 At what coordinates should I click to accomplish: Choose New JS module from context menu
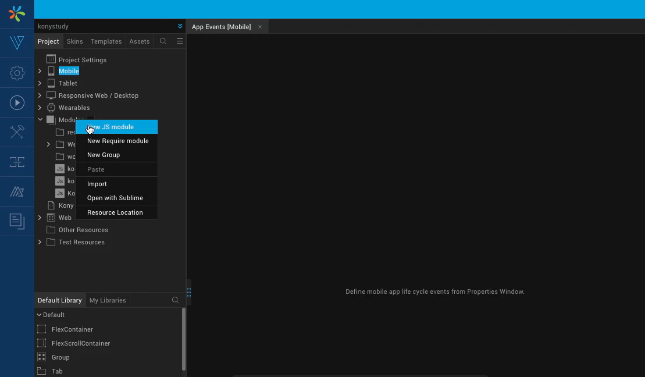point(116,127)
